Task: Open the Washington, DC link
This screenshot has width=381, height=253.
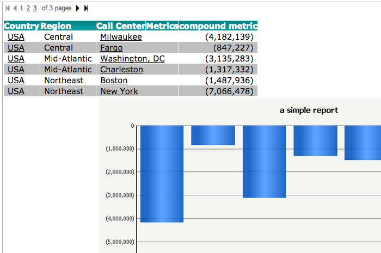Action: [x=132, y=59]
